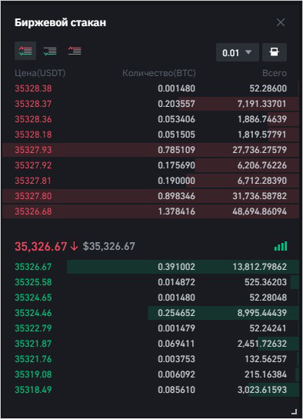Show both buy and sell orders view

[x=25, y=51]
